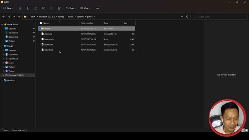Switch to details view icon in status bar
This screenshot has height=140, width=249.
[x=243, y=130]
